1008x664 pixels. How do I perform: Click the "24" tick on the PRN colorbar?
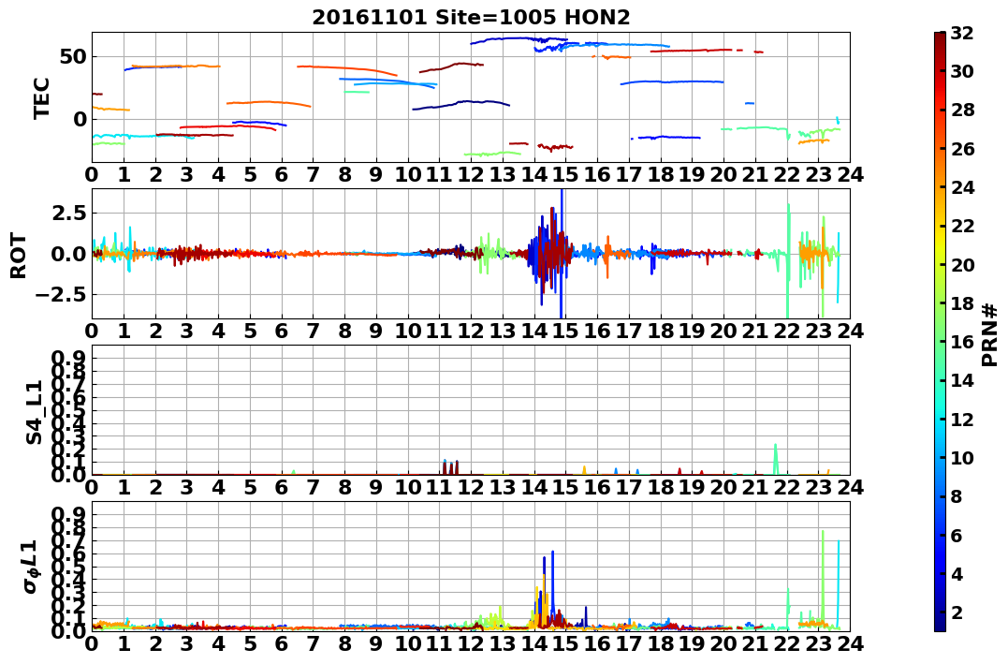coord(961,187)
